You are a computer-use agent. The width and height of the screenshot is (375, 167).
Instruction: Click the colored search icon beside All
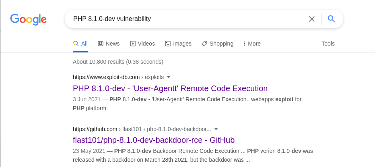[x=76, y=44]
